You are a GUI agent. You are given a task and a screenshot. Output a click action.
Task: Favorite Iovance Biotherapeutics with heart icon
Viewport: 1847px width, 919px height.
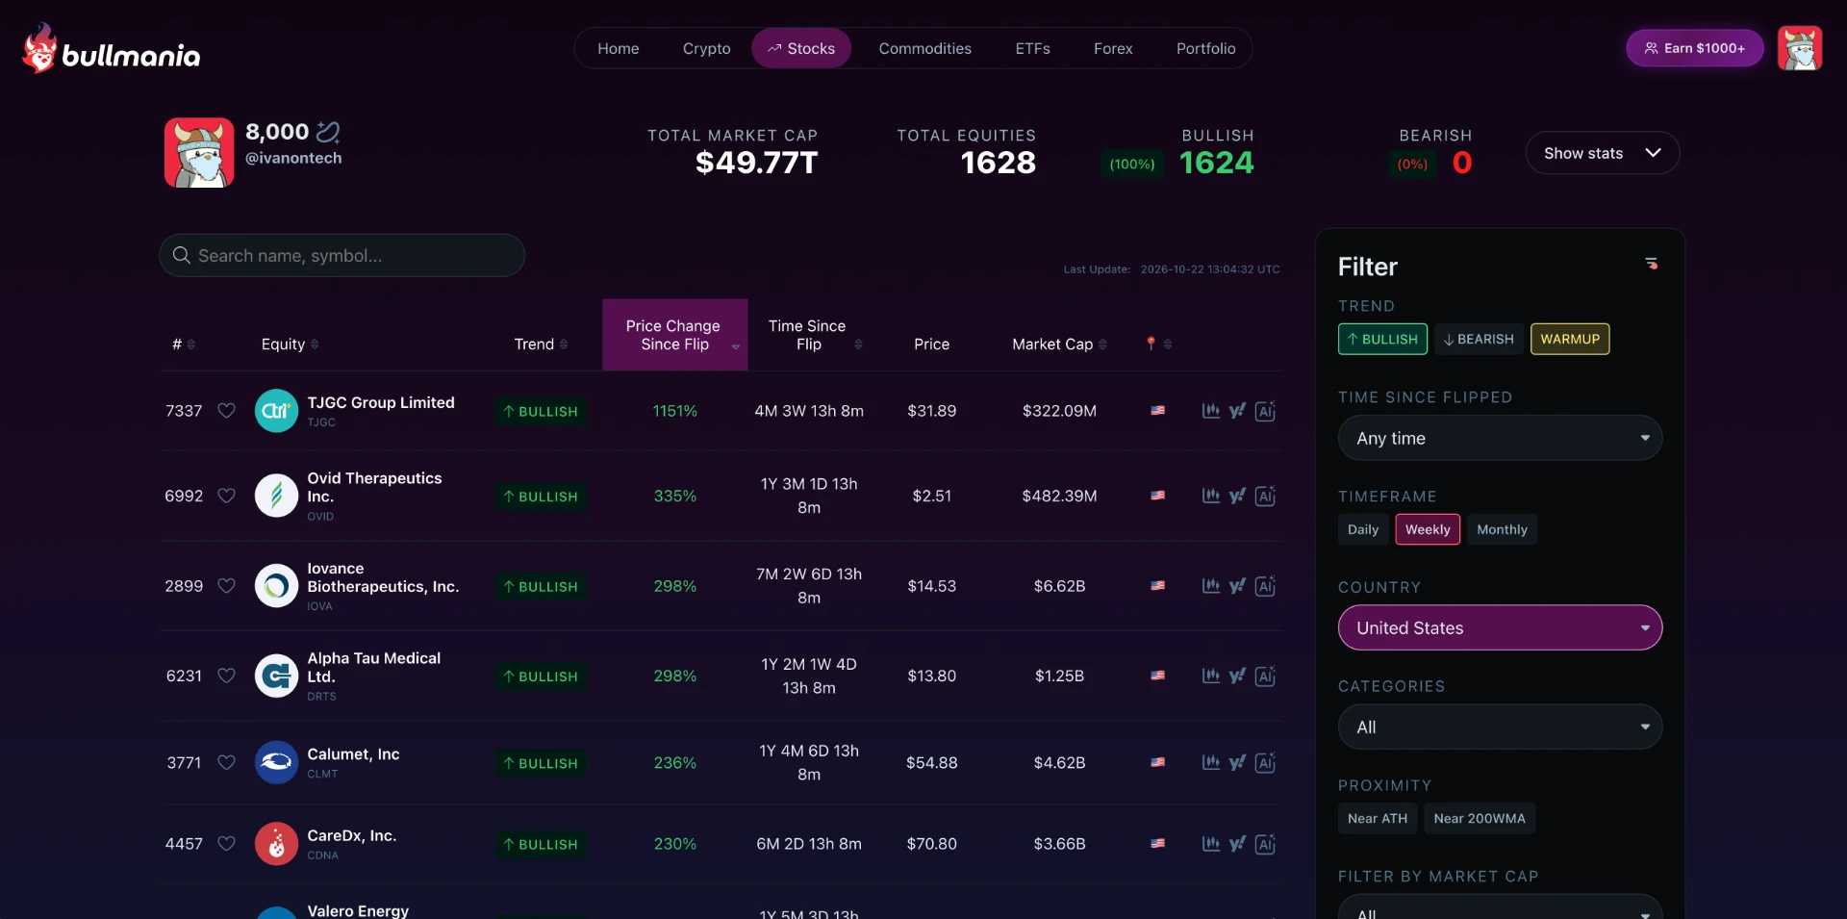(226, 586)
